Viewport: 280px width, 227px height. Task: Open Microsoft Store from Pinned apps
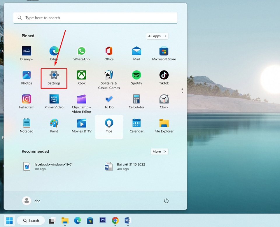click(164, 54)
